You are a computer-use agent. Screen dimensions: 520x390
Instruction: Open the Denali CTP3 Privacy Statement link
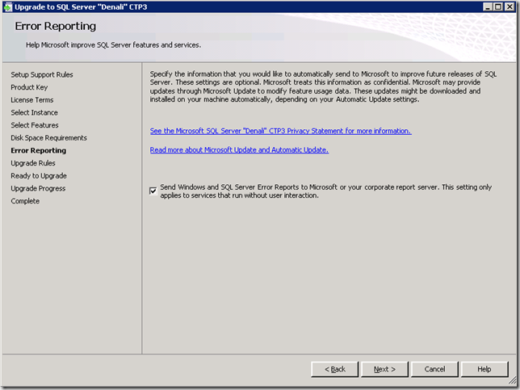(280, 131)
